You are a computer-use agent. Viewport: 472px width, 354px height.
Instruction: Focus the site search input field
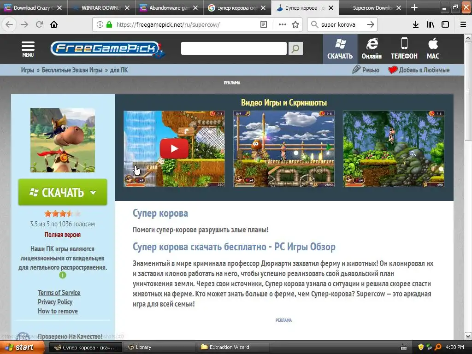click(x=234, y=48)
